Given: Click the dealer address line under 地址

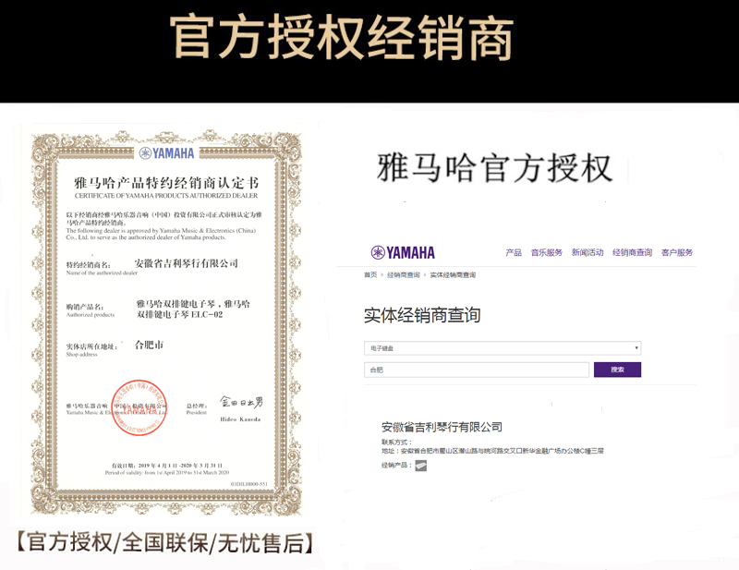Looking at the screenshot, I should pos(492,451).
